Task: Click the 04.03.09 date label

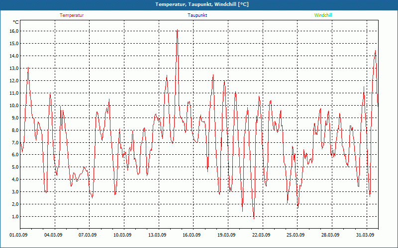Action: point(53,235)
